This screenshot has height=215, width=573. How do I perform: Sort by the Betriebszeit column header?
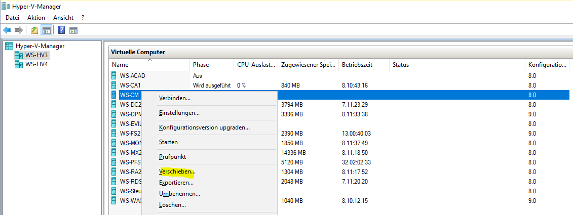pyautogui.click(x=364, y=65)
